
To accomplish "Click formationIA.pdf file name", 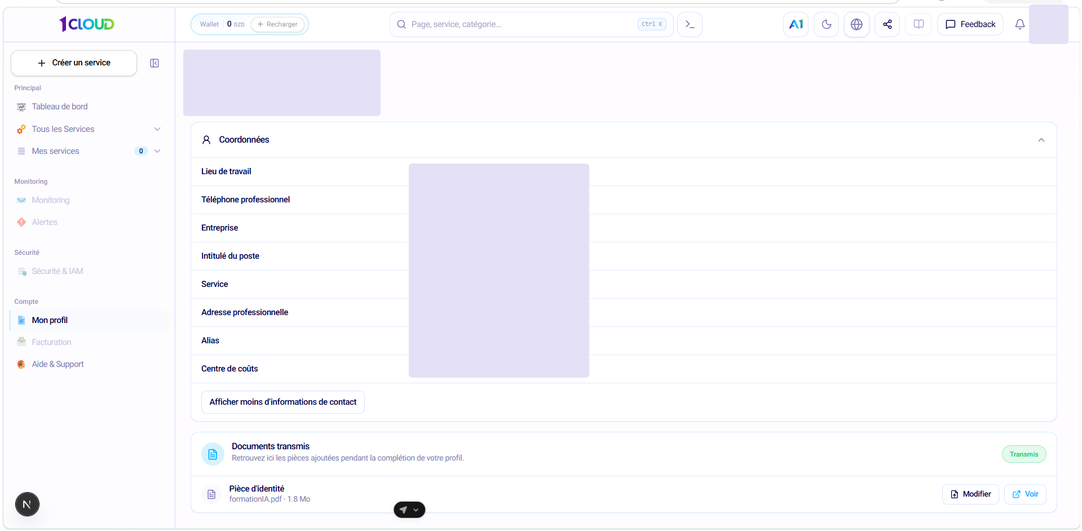I will click(255, 499).
